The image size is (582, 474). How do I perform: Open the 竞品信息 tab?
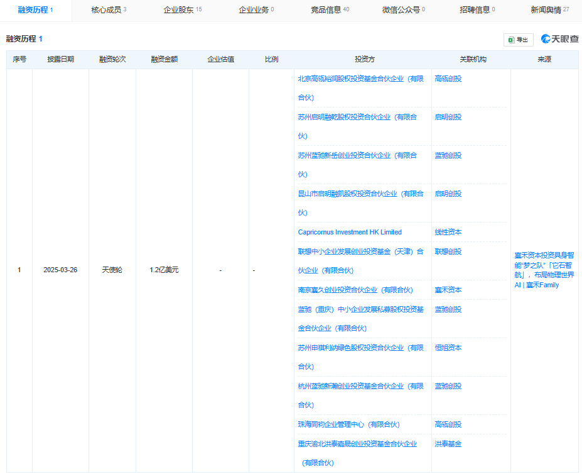coord(330,10)
